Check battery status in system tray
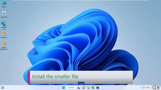 pyautogui.click(x=148, y=87)
